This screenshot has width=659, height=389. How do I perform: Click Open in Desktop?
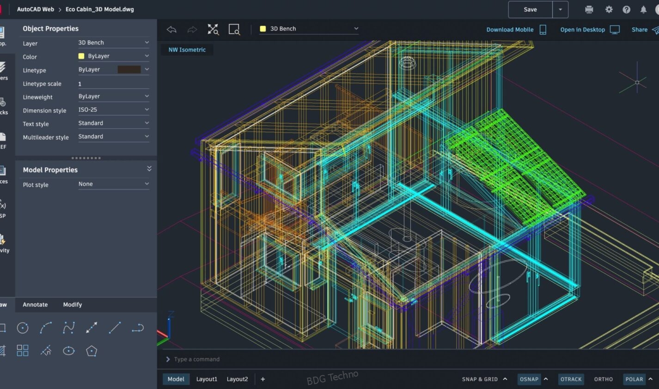coord(590,30)
